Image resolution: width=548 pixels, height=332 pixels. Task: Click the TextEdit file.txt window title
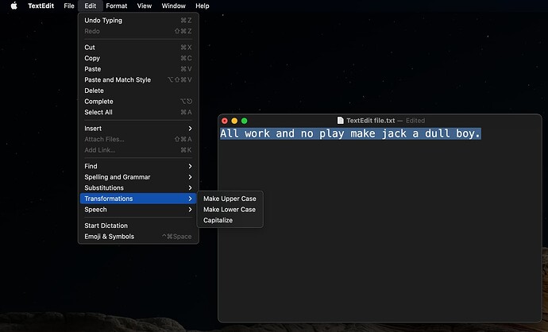tap(370, 121)
